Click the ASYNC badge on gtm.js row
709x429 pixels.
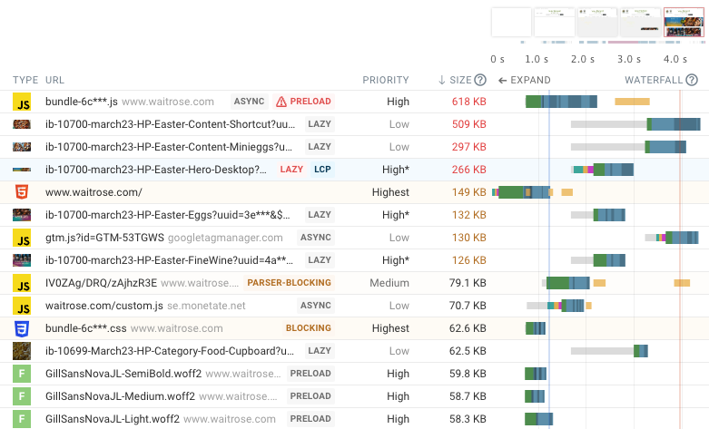pyautogui.click(x=316, y=238)
